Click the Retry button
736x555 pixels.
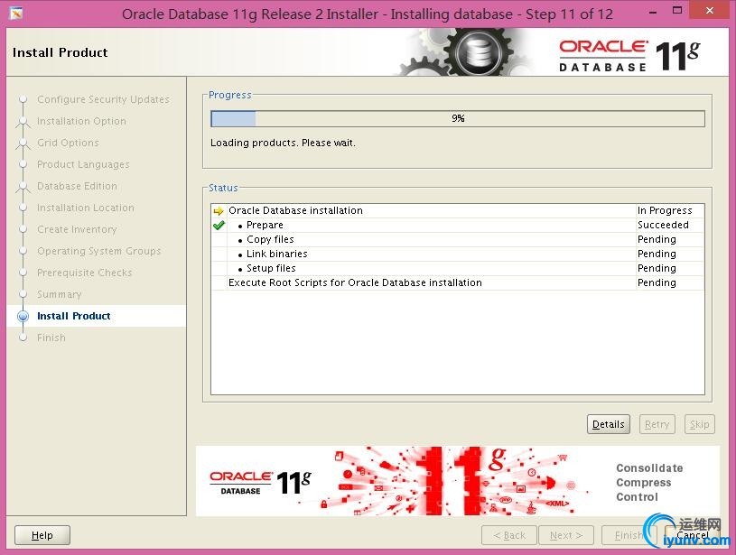point(657,424)
